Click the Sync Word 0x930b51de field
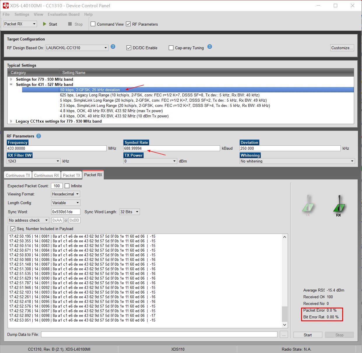Viewport: 362px width, 353px height. point(66,212)
